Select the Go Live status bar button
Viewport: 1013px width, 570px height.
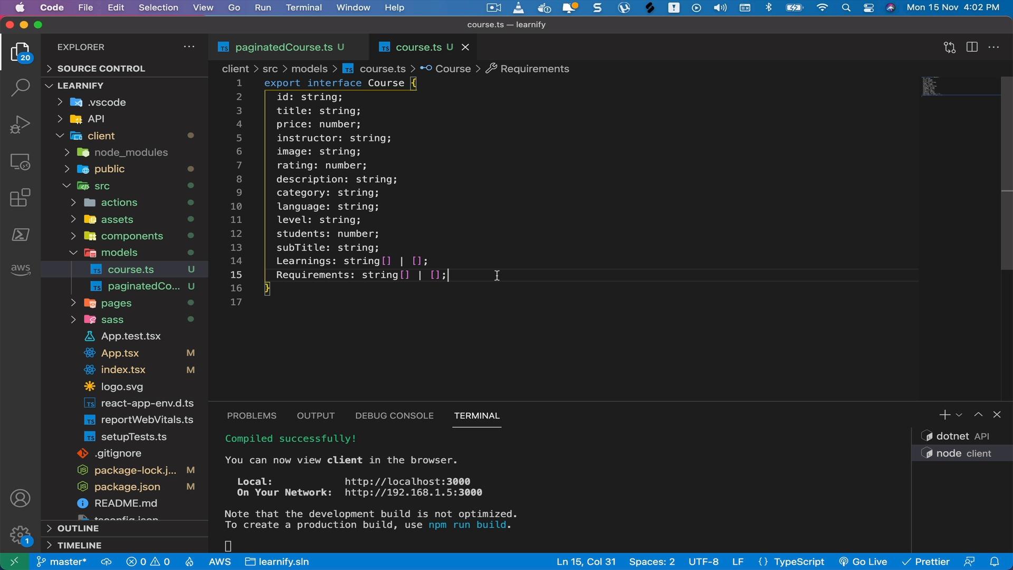tap(863, 562)
